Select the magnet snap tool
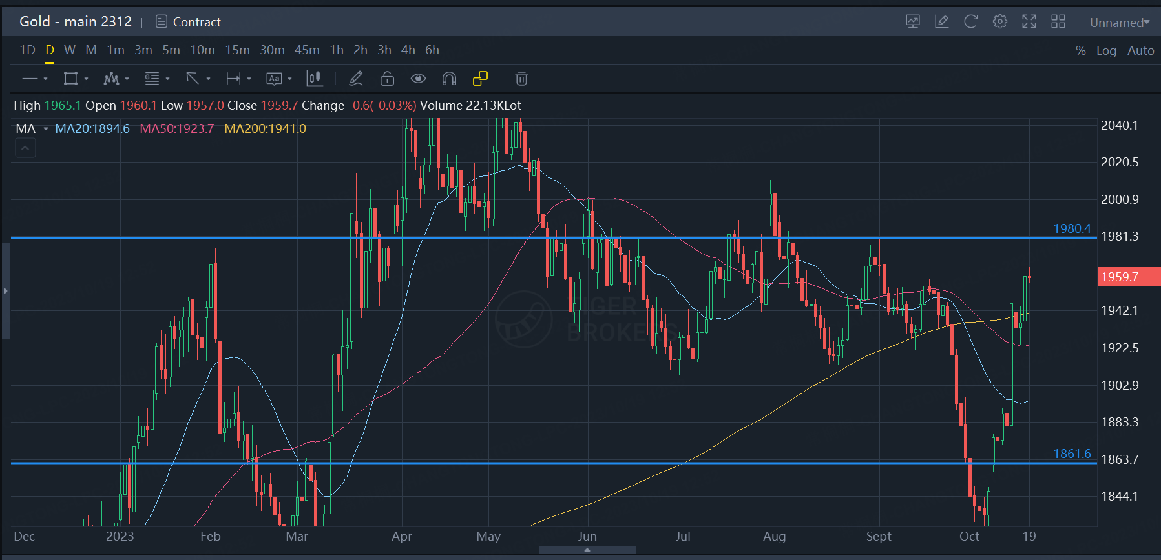The image size is (1161, 560). click(x=449, y=79)
